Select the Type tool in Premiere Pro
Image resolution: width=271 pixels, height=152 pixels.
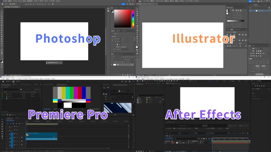click(x=2, y=138)
